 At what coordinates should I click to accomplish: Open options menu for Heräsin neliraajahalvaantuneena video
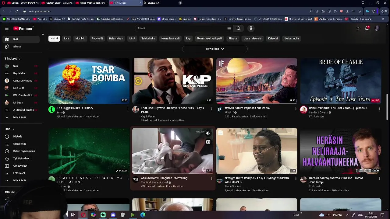click(x=380, y=179)
